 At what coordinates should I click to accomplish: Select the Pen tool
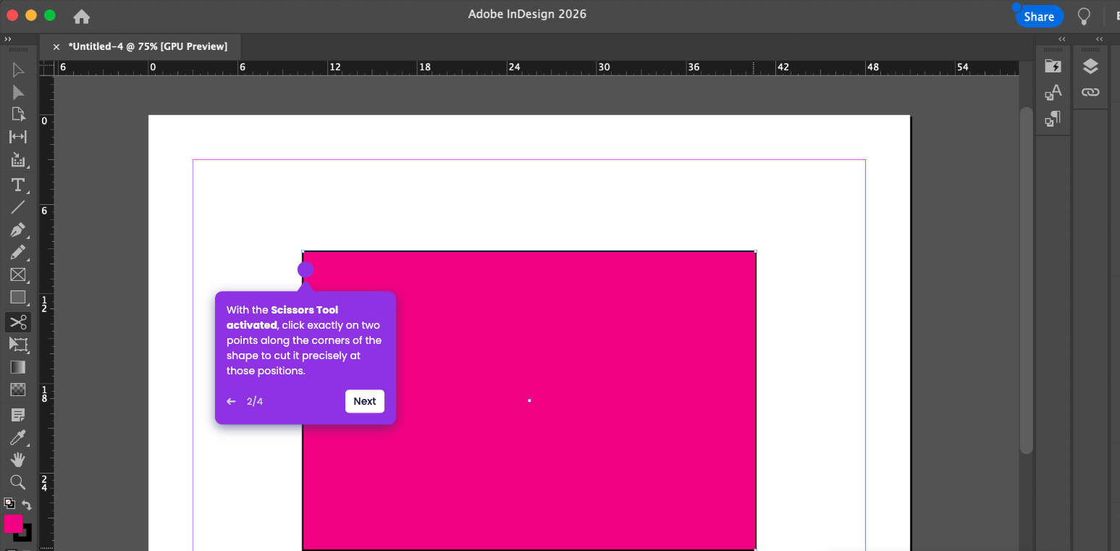18,230
